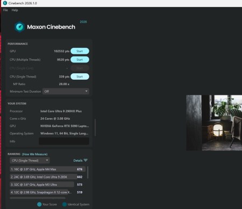
Task: Open the Minimum Test Duration dropdown
Action: coord(66,91)
